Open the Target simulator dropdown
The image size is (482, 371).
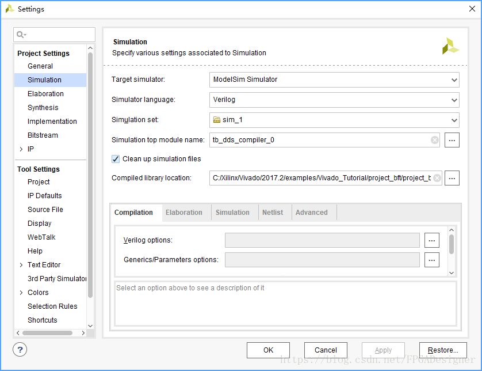pyautogui.click(x=334, y=79)
